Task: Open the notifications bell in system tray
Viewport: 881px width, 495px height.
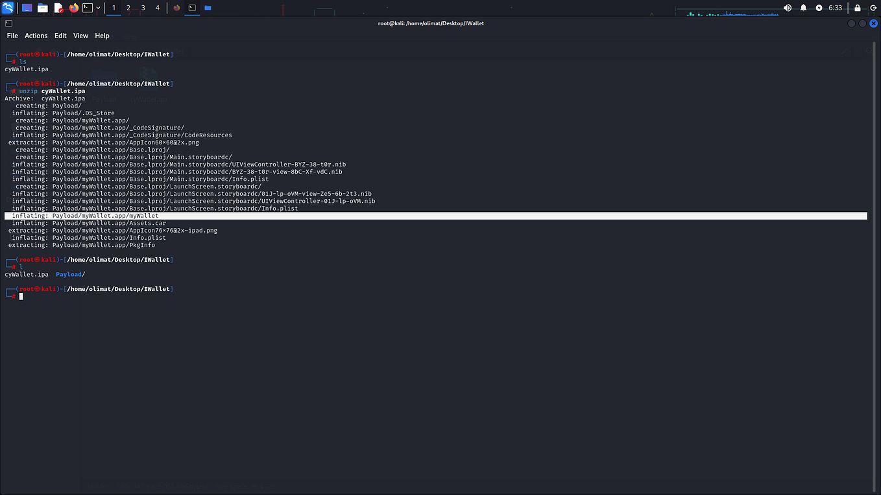Action: tap(803, 8)
